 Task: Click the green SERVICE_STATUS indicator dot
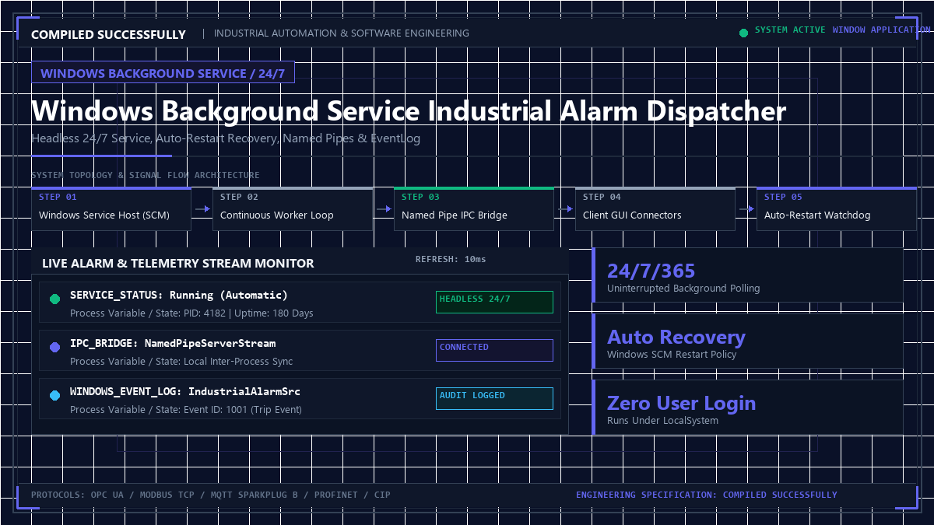54,299
